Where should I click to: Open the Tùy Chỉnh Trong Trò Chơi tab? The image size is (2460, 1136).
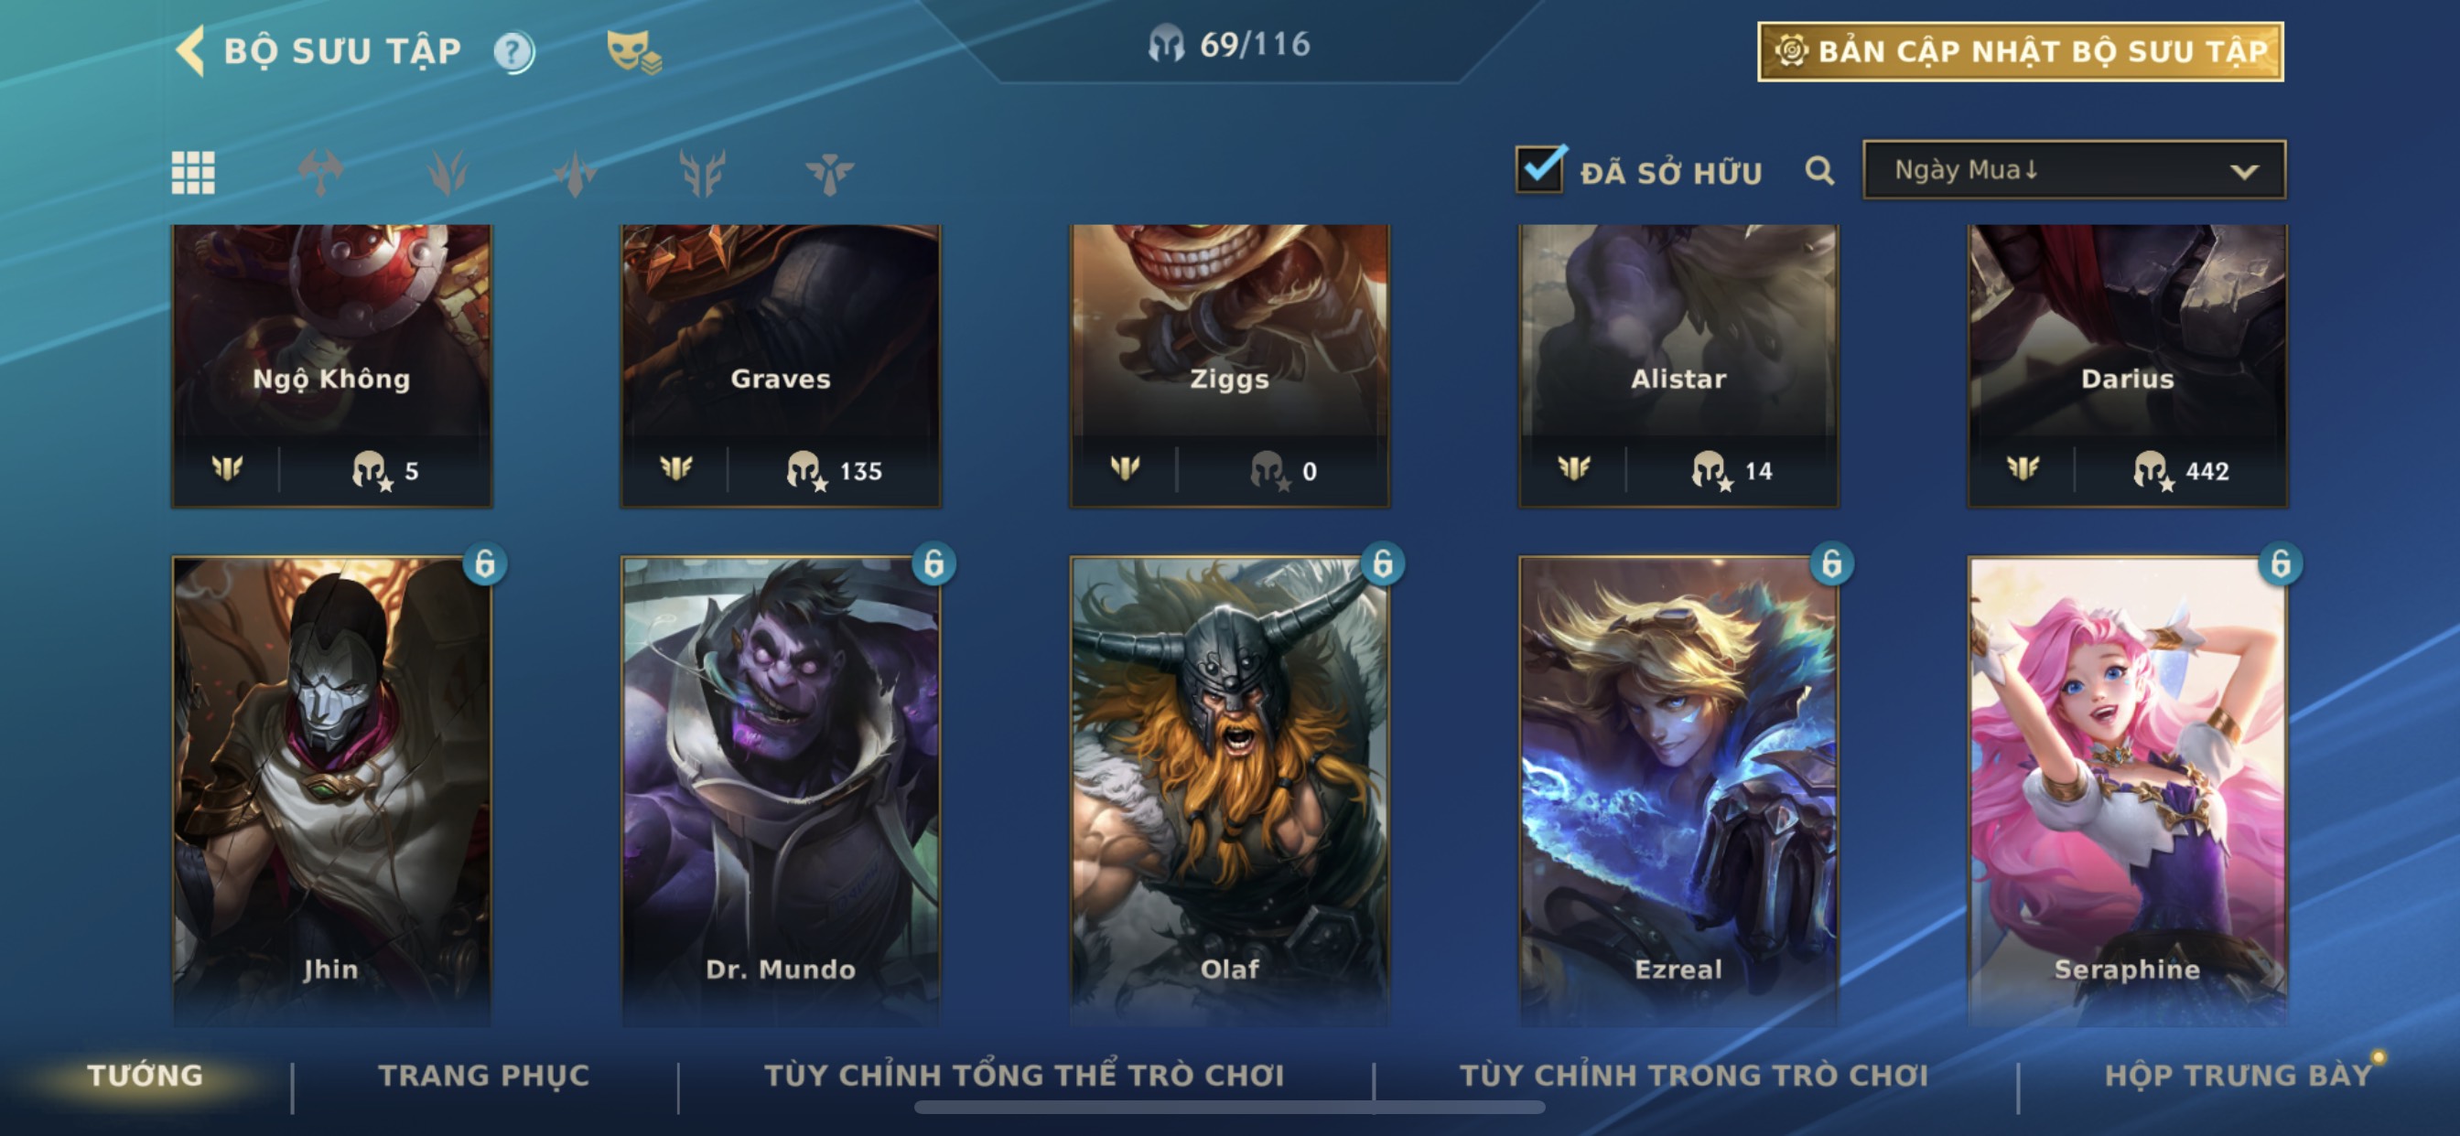[1694, 1076]
